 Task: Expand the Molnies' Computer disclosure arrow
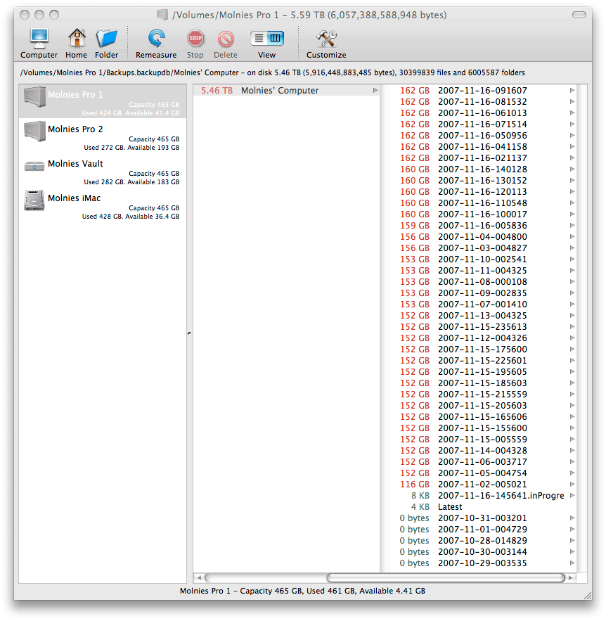375,90
